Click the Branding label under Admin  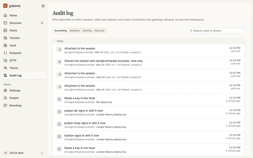click(x=15, y=105)
